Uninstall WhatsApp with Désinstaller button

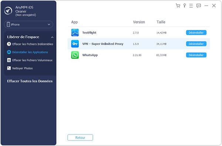196,55
